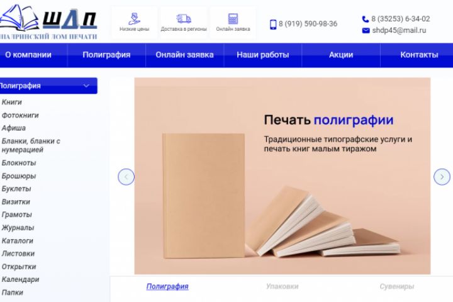
Task: Click the Доставка в регионы truck icon
Action: 184,18
